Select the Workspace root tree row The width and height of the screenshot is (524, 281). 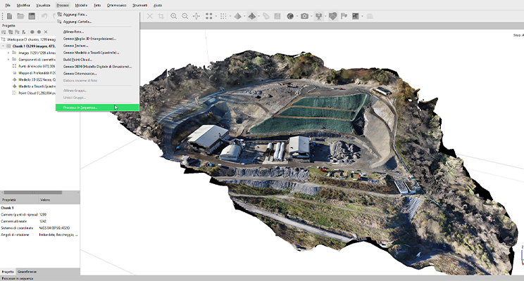(28, 39)
